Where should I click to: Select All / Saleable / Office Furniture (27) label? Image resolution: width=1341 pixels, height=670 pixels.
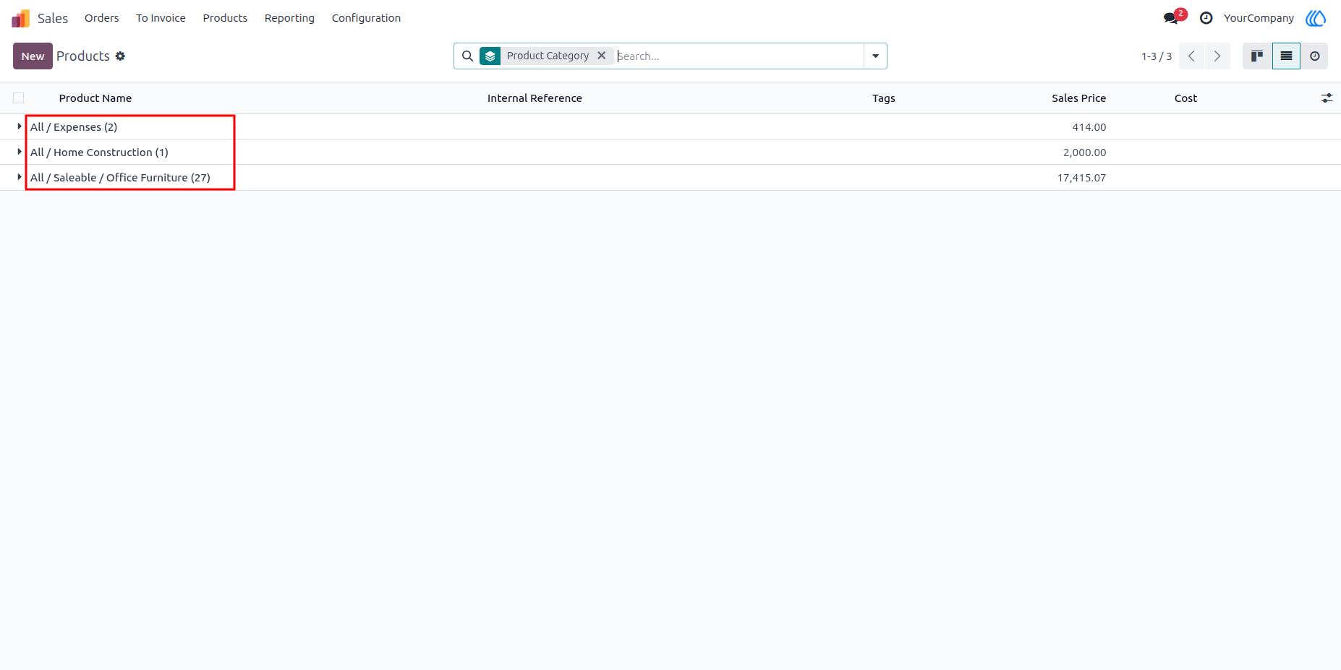tap(120, 178)
